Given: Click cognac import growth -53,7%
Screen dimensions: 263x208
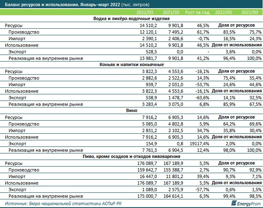Looking at the screenshot, I should [x=202, y=85].
